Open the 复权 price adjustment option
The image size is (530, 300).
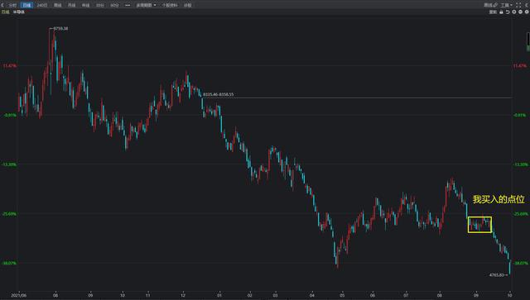[x=494, y=12]
